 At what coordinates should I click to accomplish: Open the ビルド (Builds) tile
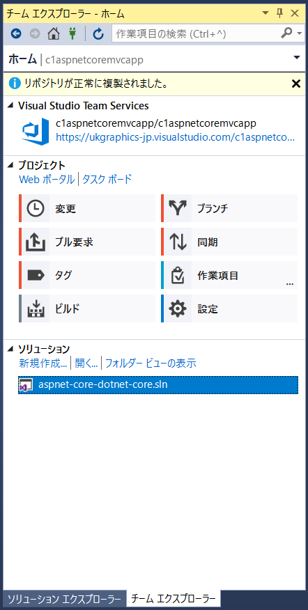[x=87, y=308]
